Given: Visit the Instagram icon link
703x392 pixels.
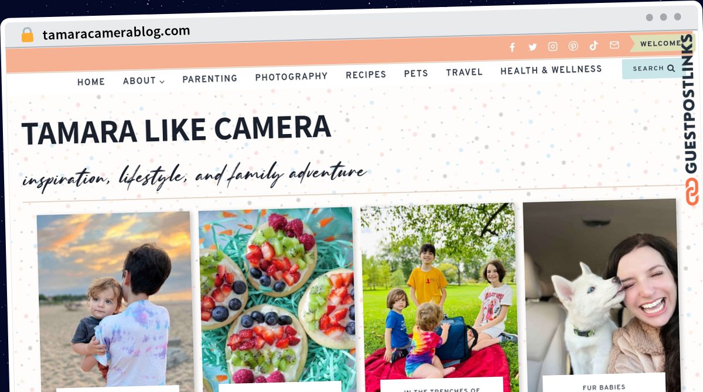Looking at the screenshot, I should (552, 47).
